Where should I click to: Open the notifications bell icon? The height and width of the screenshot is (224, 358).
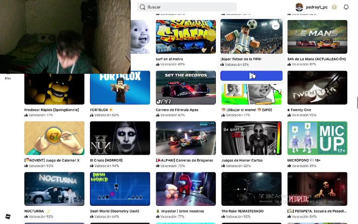(x=346, y=7)
